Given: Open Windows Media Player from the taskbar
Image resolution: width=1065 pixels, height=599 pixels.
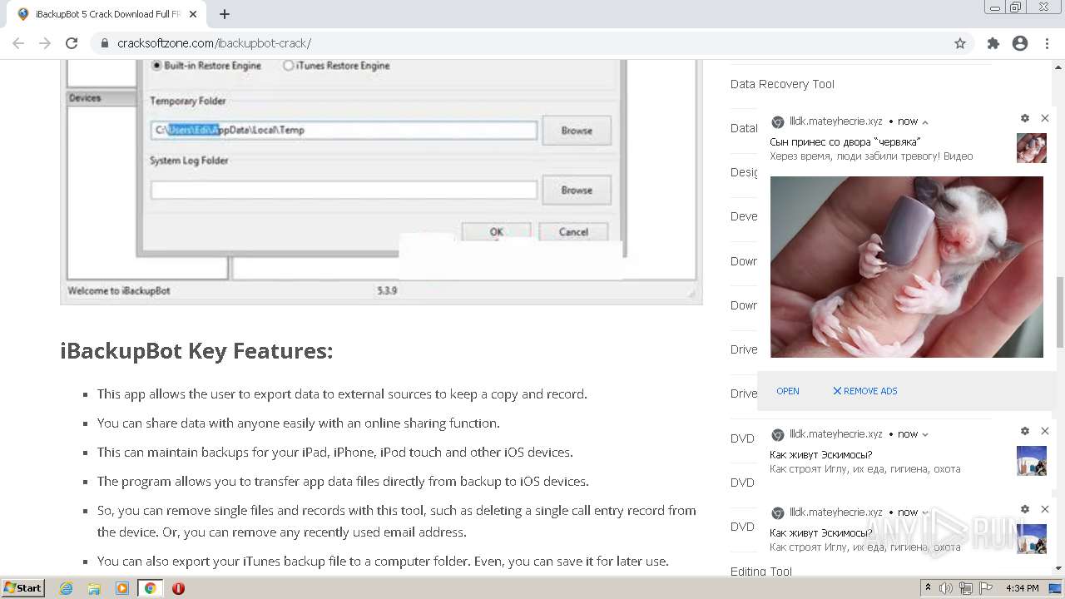Looking at the screenshot, I should tap(122, 588).
